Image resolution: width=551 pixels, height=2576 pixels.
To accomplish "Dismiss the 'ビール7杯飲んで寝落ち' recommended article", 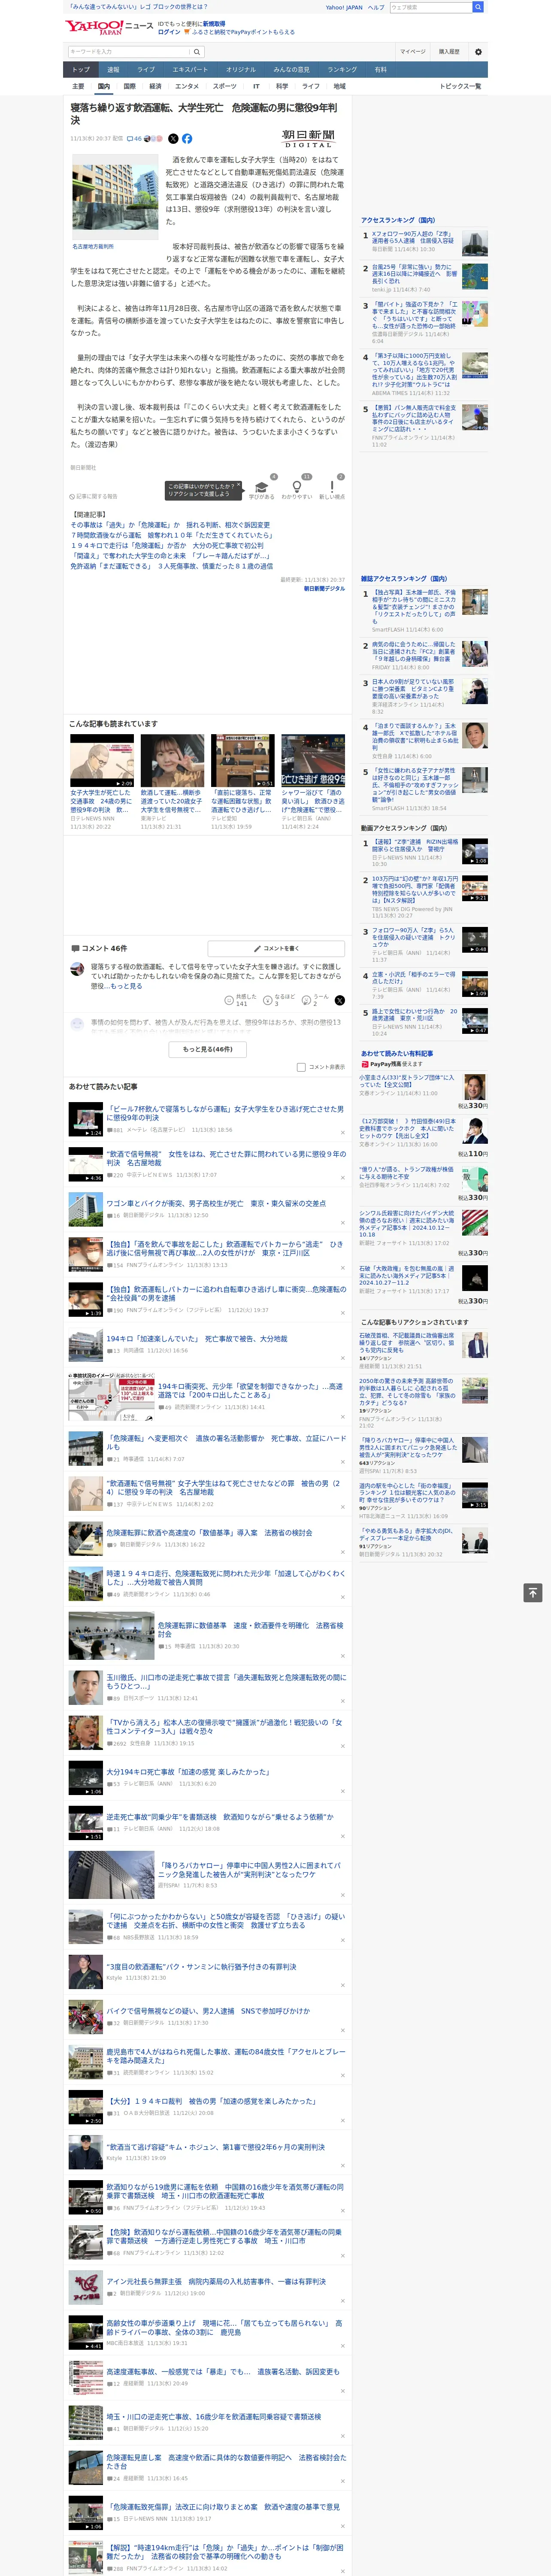I will coord(342,1132).
